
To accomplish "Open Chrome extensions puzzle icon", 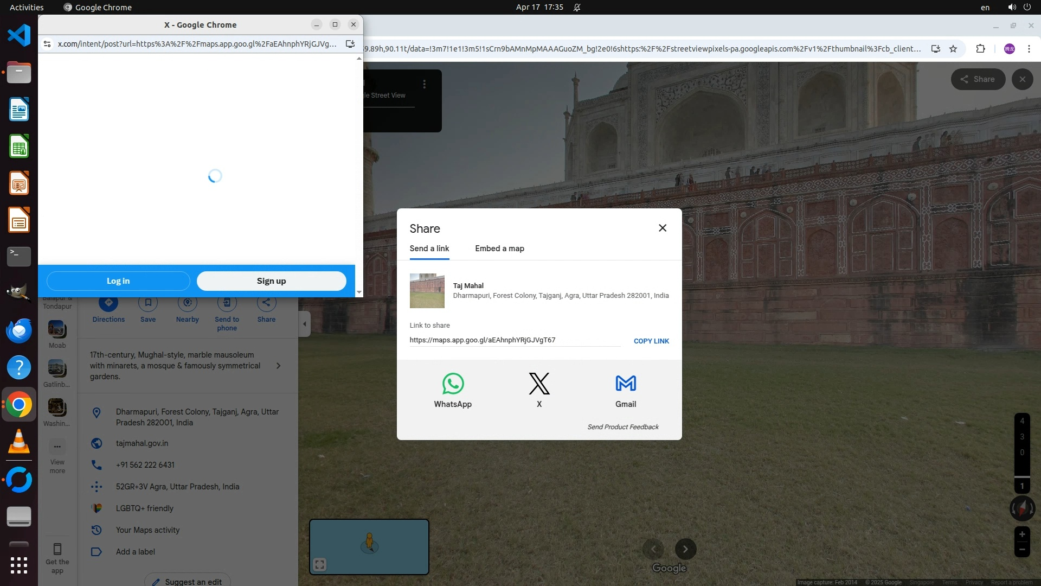I will click(x=980, y=49).
